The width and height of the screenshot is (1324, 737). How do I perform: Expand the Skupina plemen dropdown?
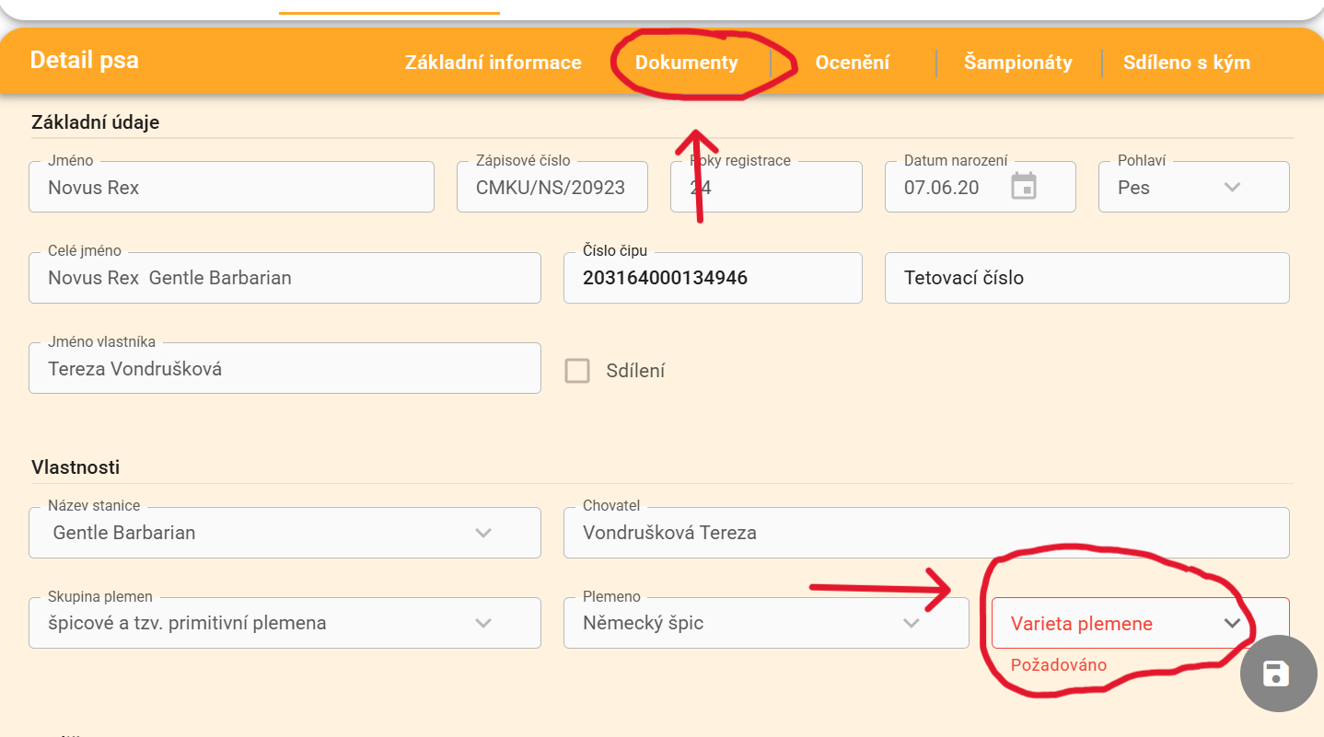482,623
